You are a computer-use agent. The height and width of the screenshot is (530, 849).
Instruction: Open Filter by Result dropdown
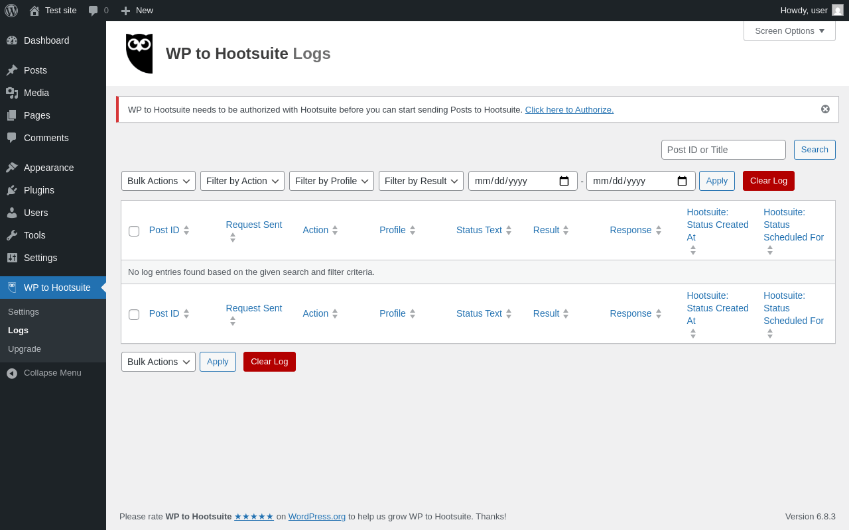[421, 181]
